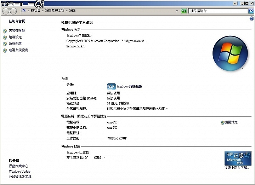
Task: Open 系統保護 link
Action: [x=15, y=44]
